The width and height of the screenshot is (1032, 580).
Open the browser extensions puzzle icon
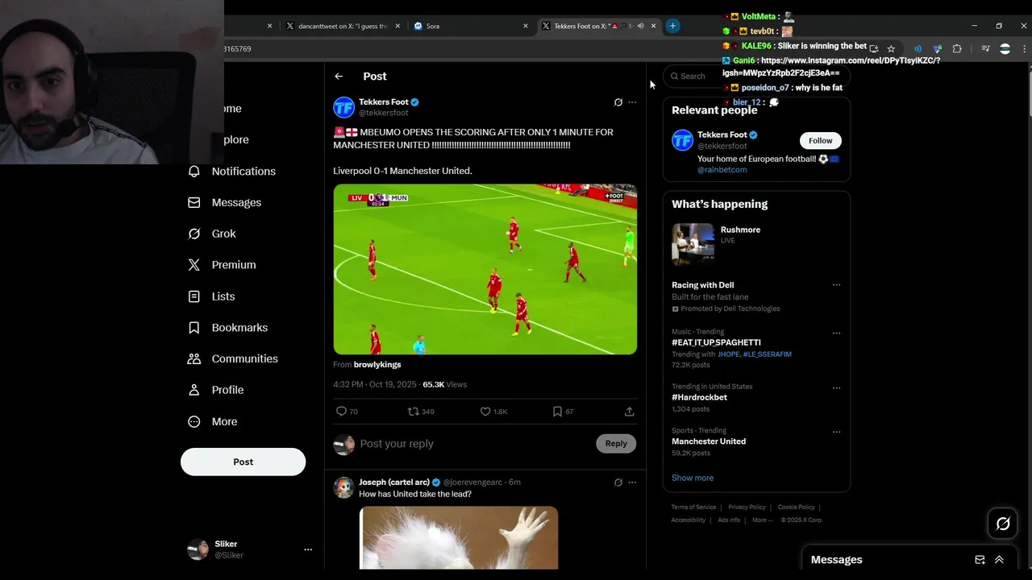[x=957, y=49]
